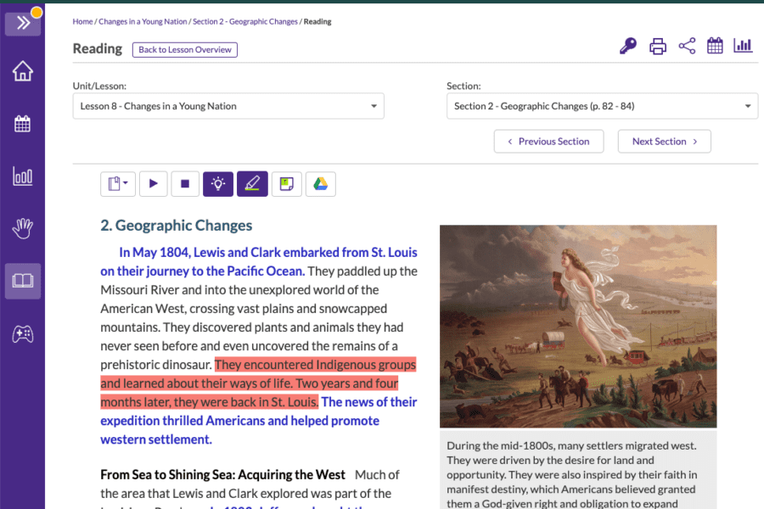This screenshot has height=509, width=764.
Task: Open the Home icon in sidebar
Action: tap(23, 71)
